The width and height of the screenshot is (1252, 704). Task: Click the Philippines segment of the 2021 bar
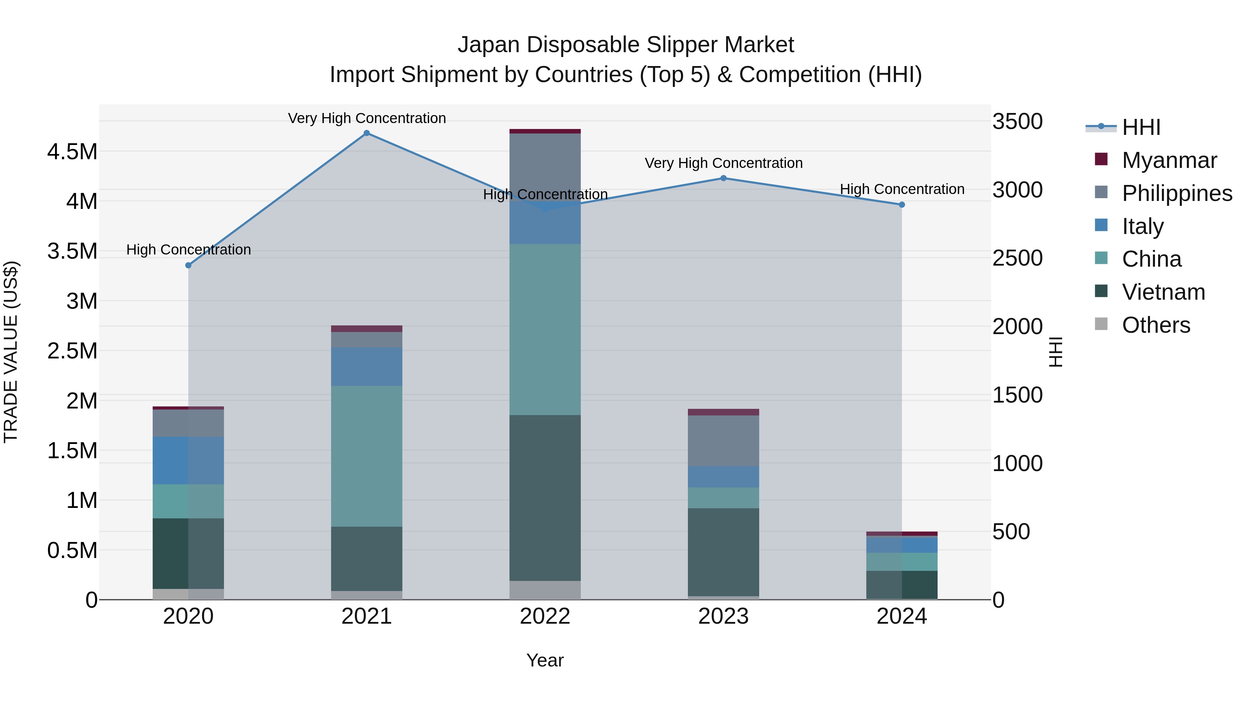coord(367,340)
